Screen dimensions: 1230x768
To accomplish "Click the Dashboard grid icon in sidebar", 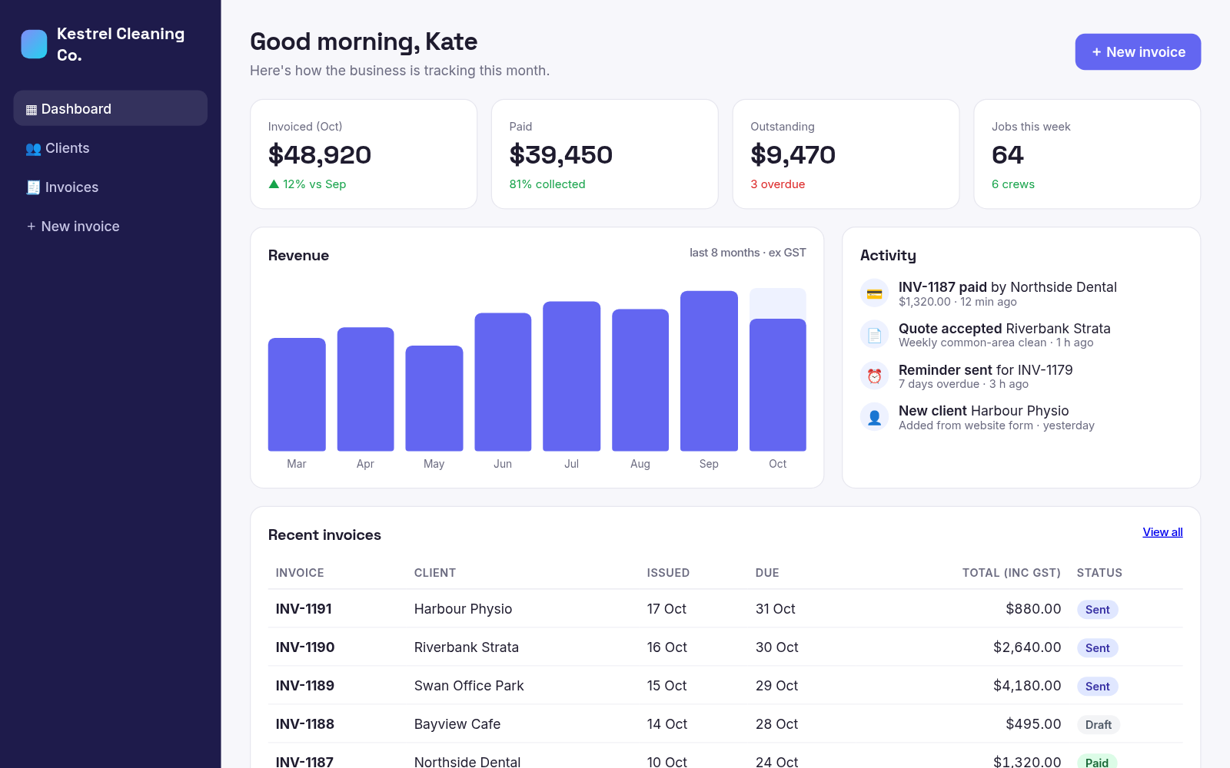I will pos(32,110).
